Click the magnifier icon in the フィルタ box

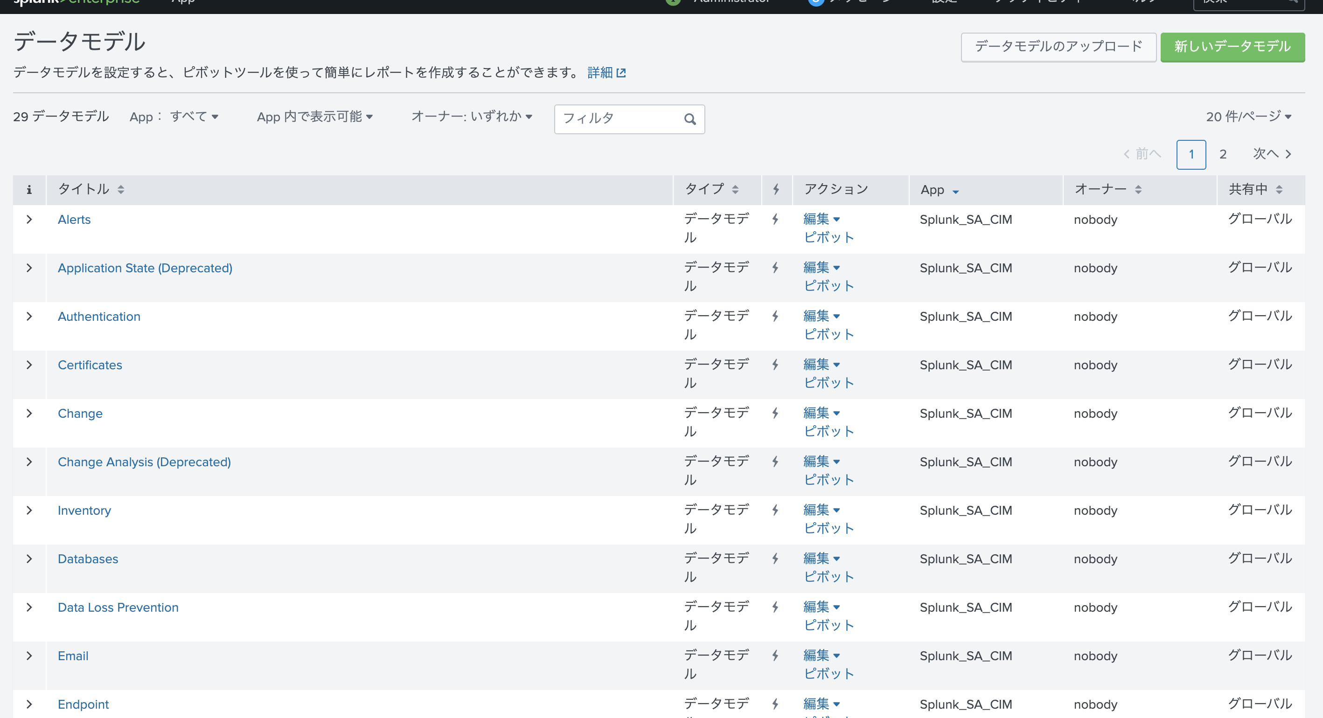[690, 119]
